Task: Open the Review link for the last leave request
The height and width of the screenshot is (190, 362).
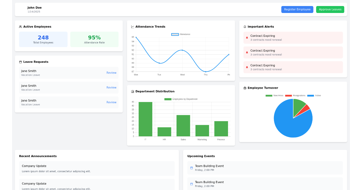Action: [x=111, y=102]
